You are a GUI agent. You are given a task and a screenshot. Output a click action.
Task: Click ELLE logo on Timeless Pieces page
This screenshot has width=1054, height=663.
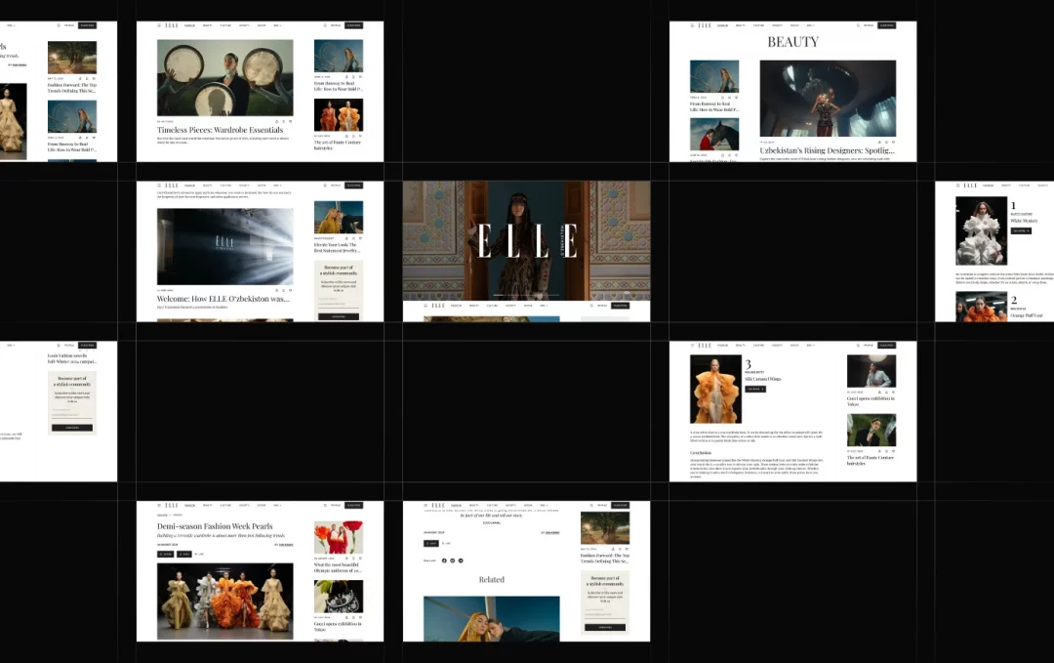tap(172, 25)
